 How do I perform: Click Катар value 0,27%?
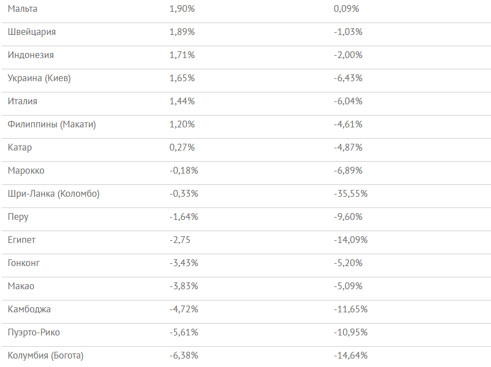[182, 148]
